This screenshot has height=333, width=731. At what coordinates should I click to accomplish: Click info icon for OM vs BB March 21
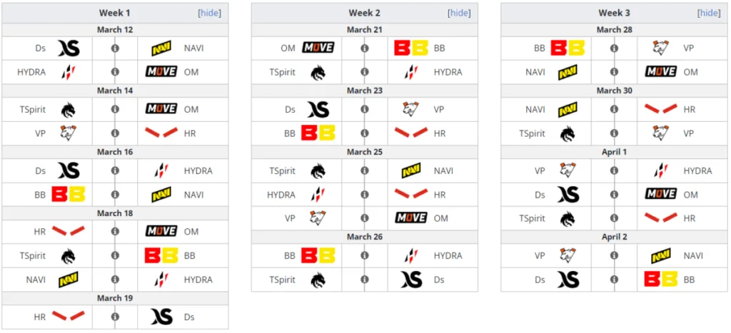365,48
